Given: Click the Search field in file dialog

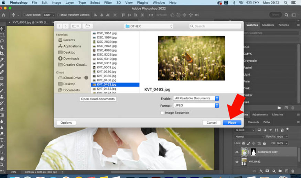Looking at the screenshot, I should click(215, 26).
